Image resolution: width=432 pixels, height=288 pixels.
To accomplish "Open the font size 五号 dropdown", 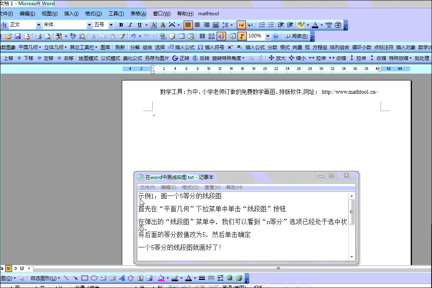I will pos(111,25).
